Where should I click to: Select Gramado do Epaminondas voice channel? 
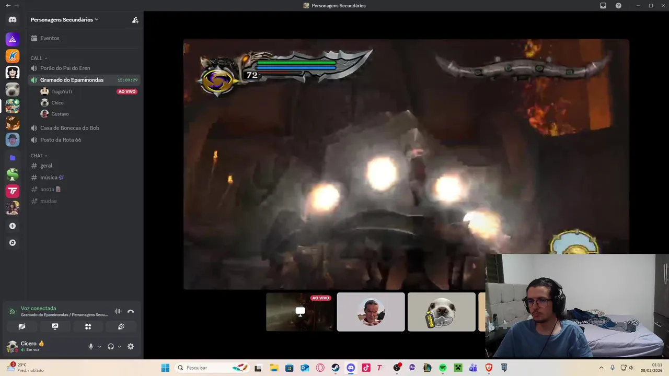click(x=84, y=80)
